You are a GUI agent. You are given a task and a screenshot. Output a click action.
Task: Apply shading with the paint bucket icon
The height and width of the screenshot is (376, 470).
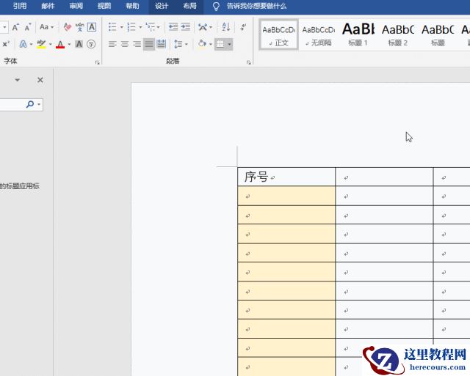203,44
